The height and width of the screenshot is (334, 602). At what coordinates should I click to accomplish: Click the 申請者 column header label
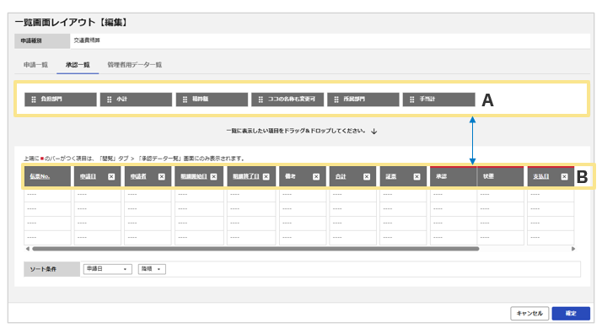pos(138,176)
